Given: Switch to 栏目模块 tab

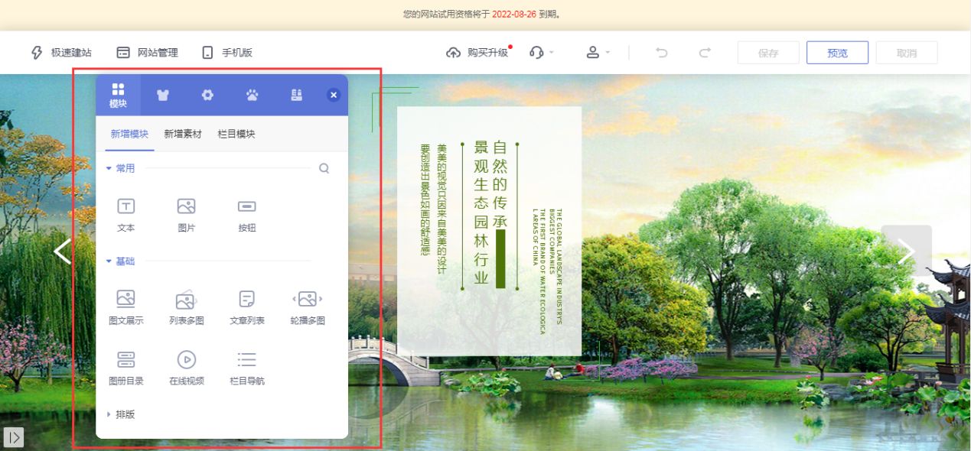Looking at the screenshot, I should tap(236, 134).
